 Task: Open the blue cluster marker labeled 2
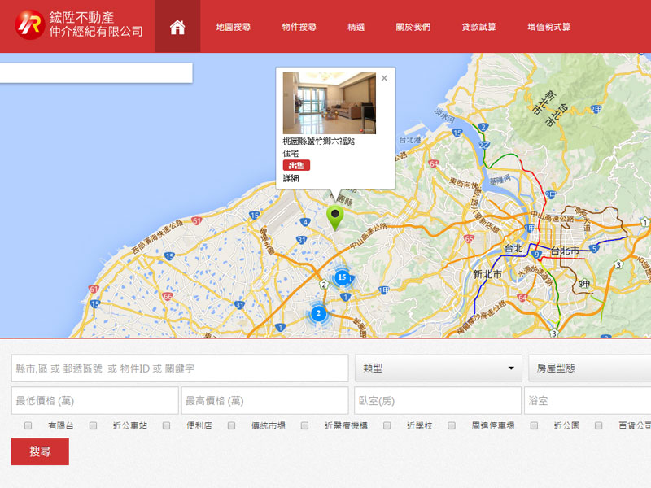[x=318, y=313]
